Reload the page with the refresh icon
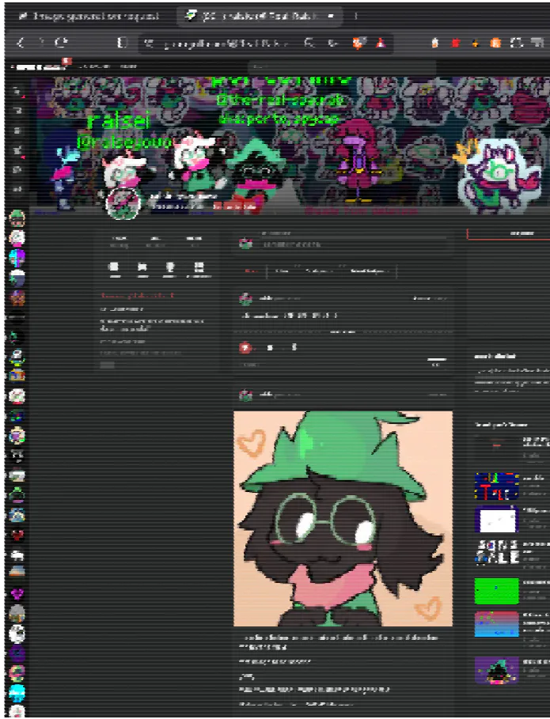This screenshot has height=719, width=550. point(61,43)
